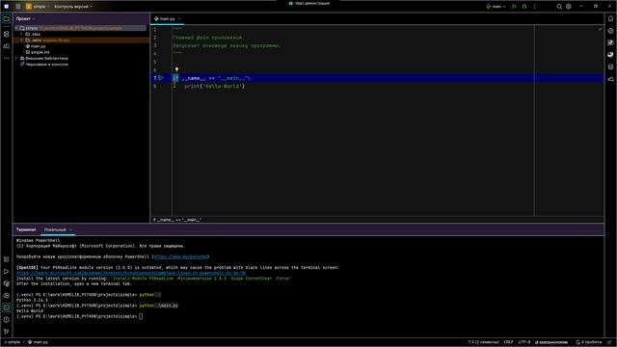Select Черновики и консоли node
This screenshot has height=347, width=617.
click(47, 65)
